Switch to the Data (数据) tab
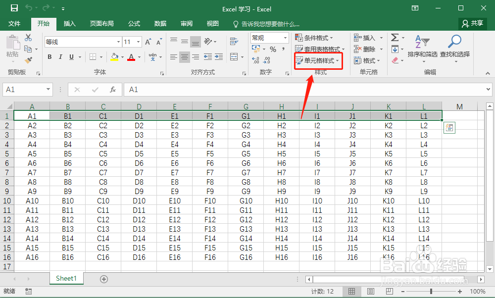495x298 pixels. 160,24
